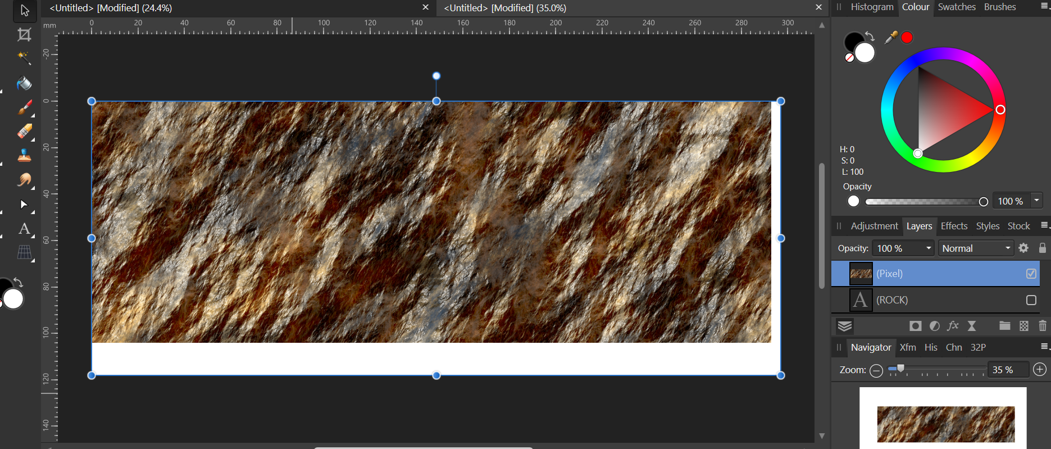This screenshot has height=449, width=1051.
Task: Switch to the 32P tab
Action: pos(978,347)
